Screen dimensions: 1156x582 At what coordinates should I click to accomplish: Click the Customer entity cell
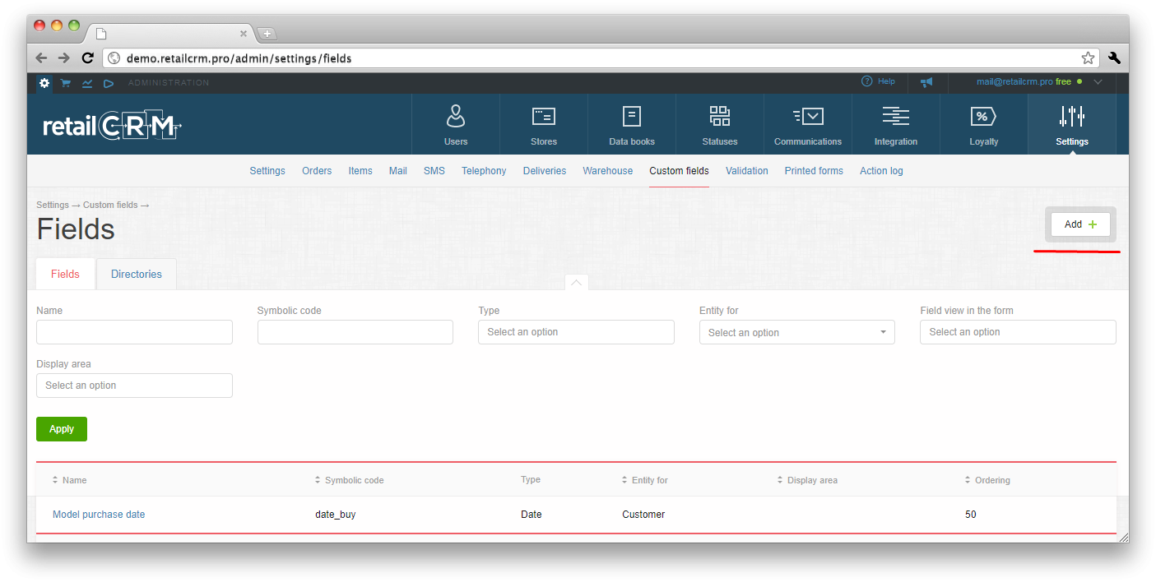643,515
